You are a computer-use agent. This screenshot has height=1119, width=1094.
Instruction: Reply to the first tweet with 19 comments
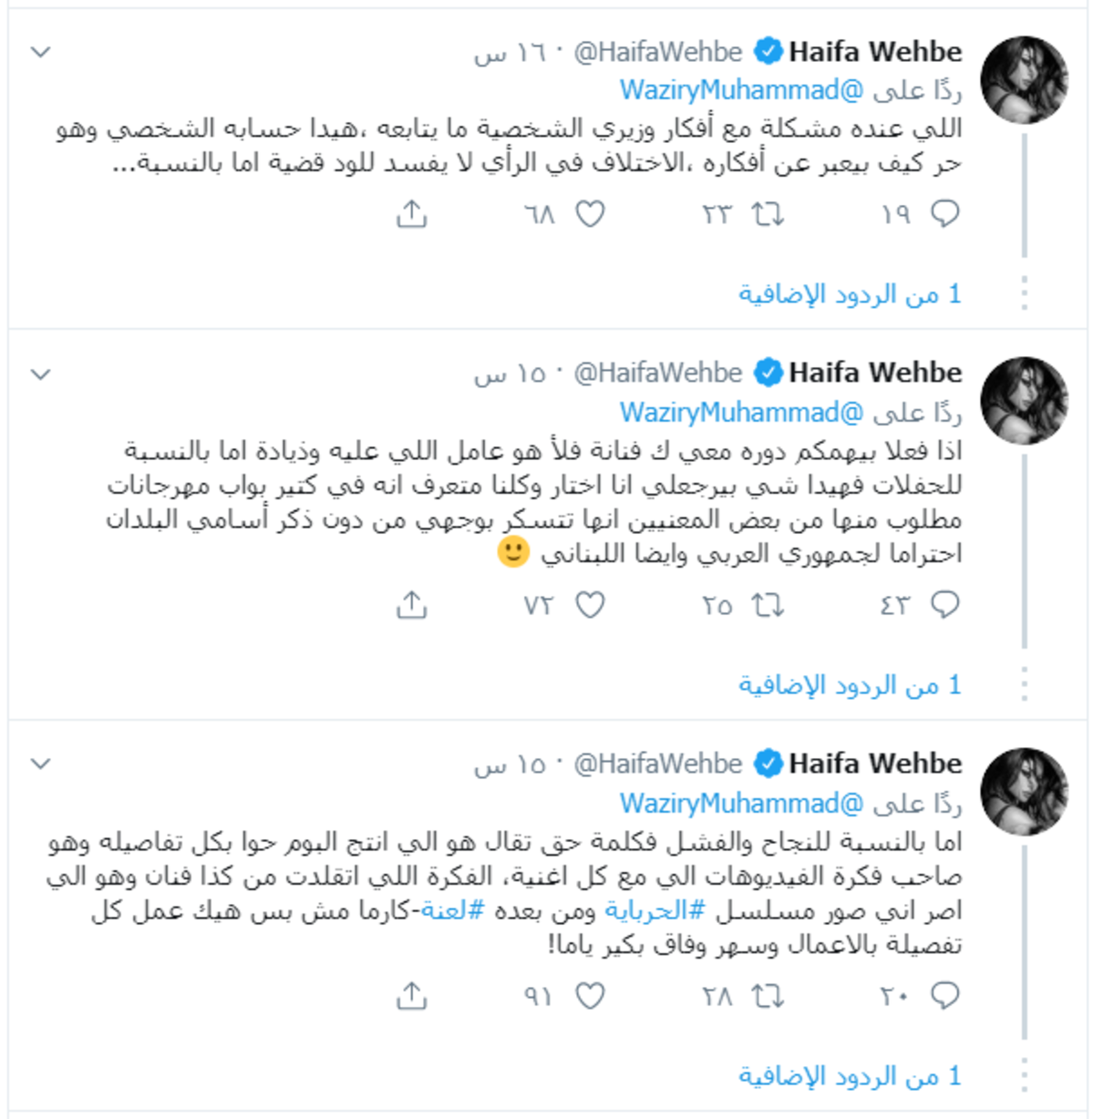[x=944, y=214]
